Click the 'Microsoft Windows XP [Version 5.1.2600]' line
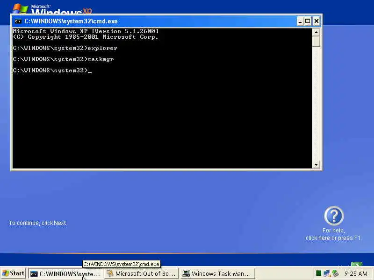The image size is (374, 280). point(86,31)
